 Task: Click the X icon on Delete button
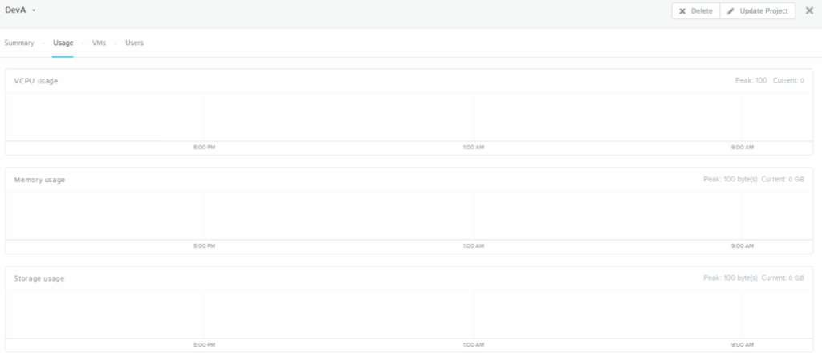coord(682,11)
